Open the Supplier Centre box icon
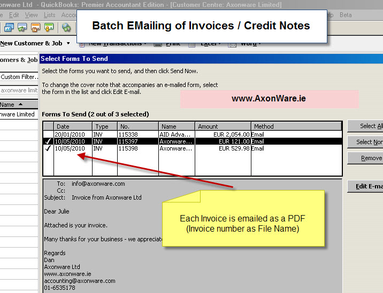 coord(36,27)
